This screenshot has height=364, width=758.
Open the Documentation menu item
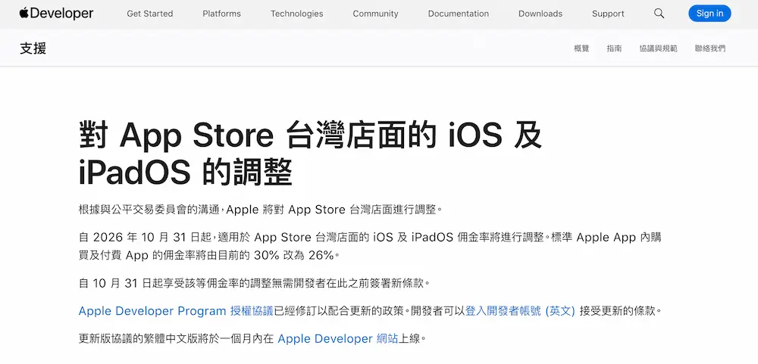pos(459,14)
